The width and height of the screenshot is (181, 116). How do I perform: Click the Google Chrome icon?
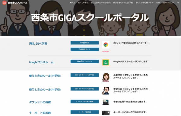click(106, 45)
